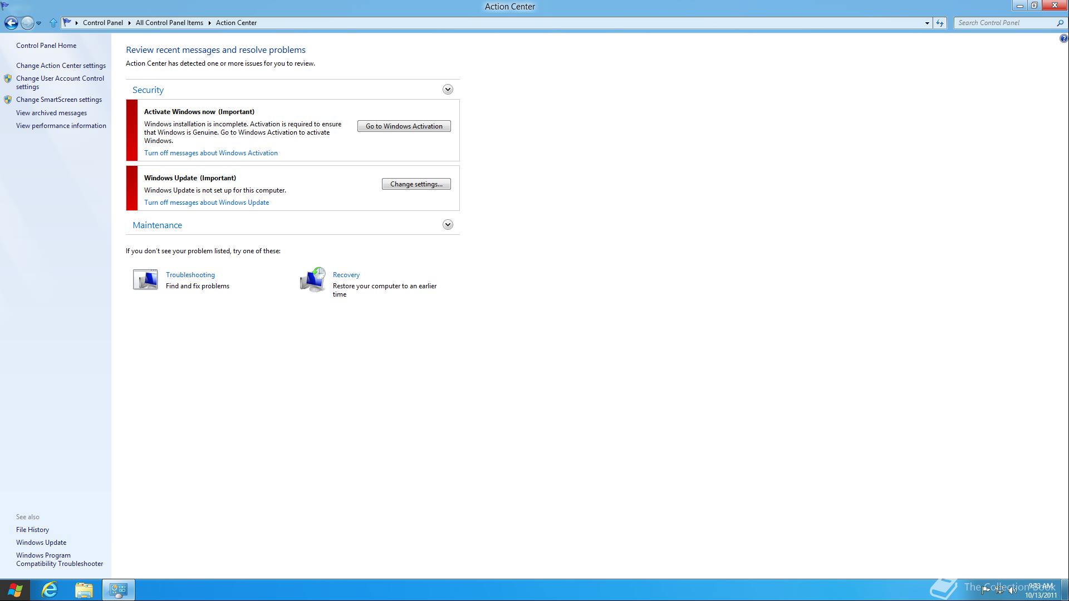
Task: Click the Windows Start button
Action: click(15, 590)
